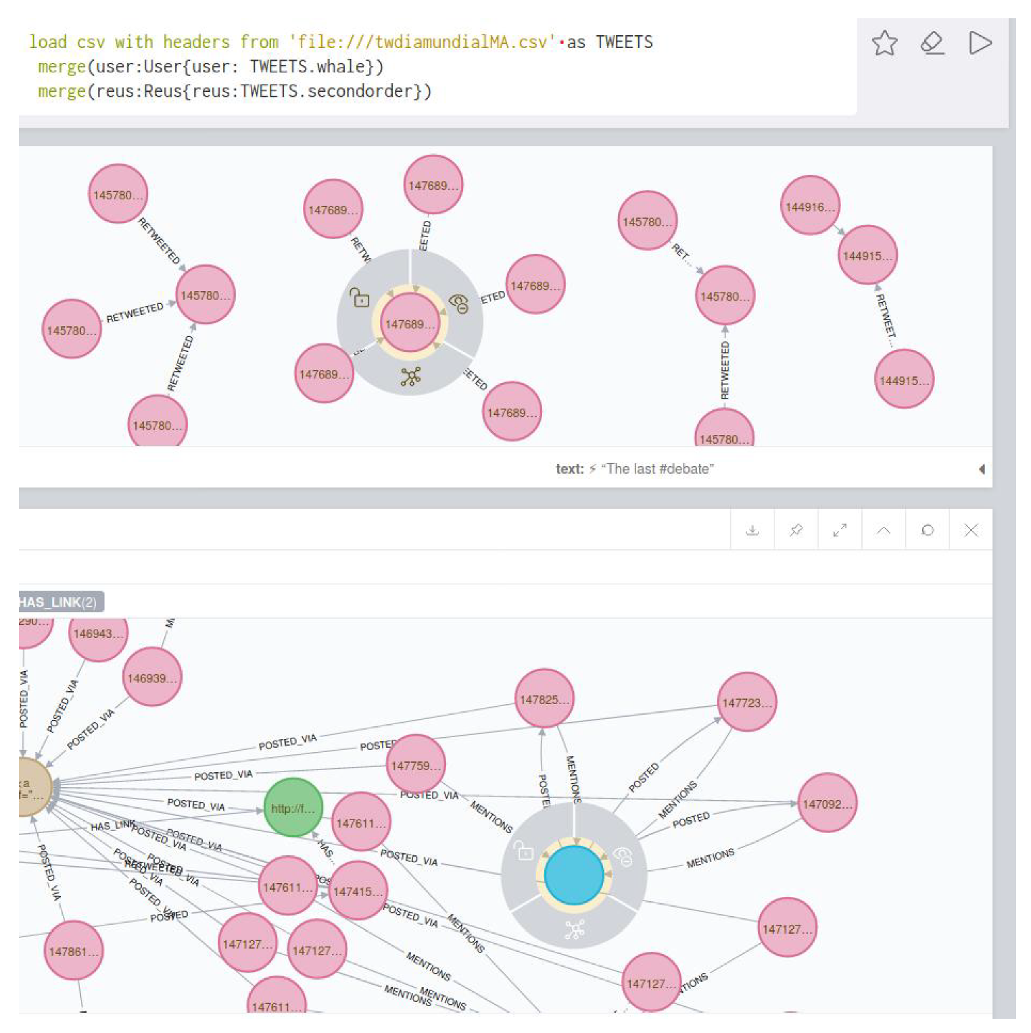This screenshot has height=1033, width=1031.
Task: Collapse the result frame with up chevron
Action: pyautogui.click(x=884, y=530)
